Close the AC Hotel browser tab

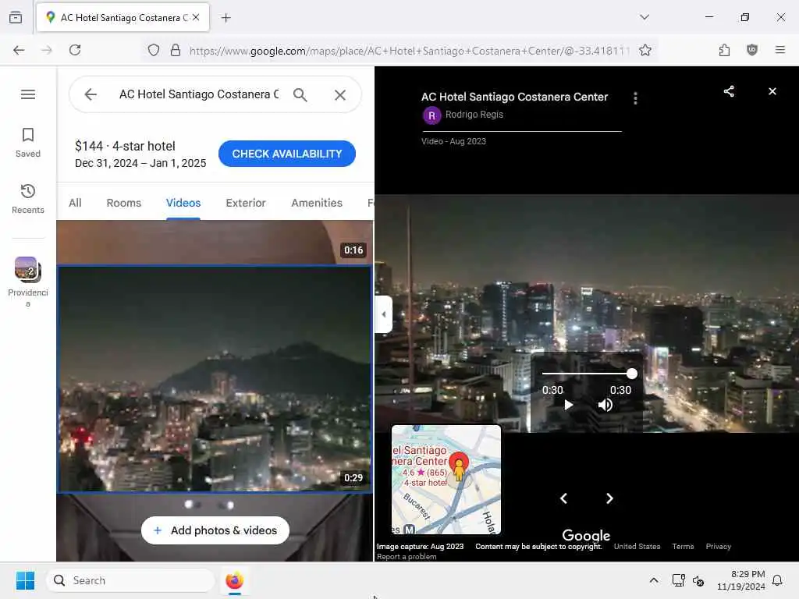click(196, 17)
